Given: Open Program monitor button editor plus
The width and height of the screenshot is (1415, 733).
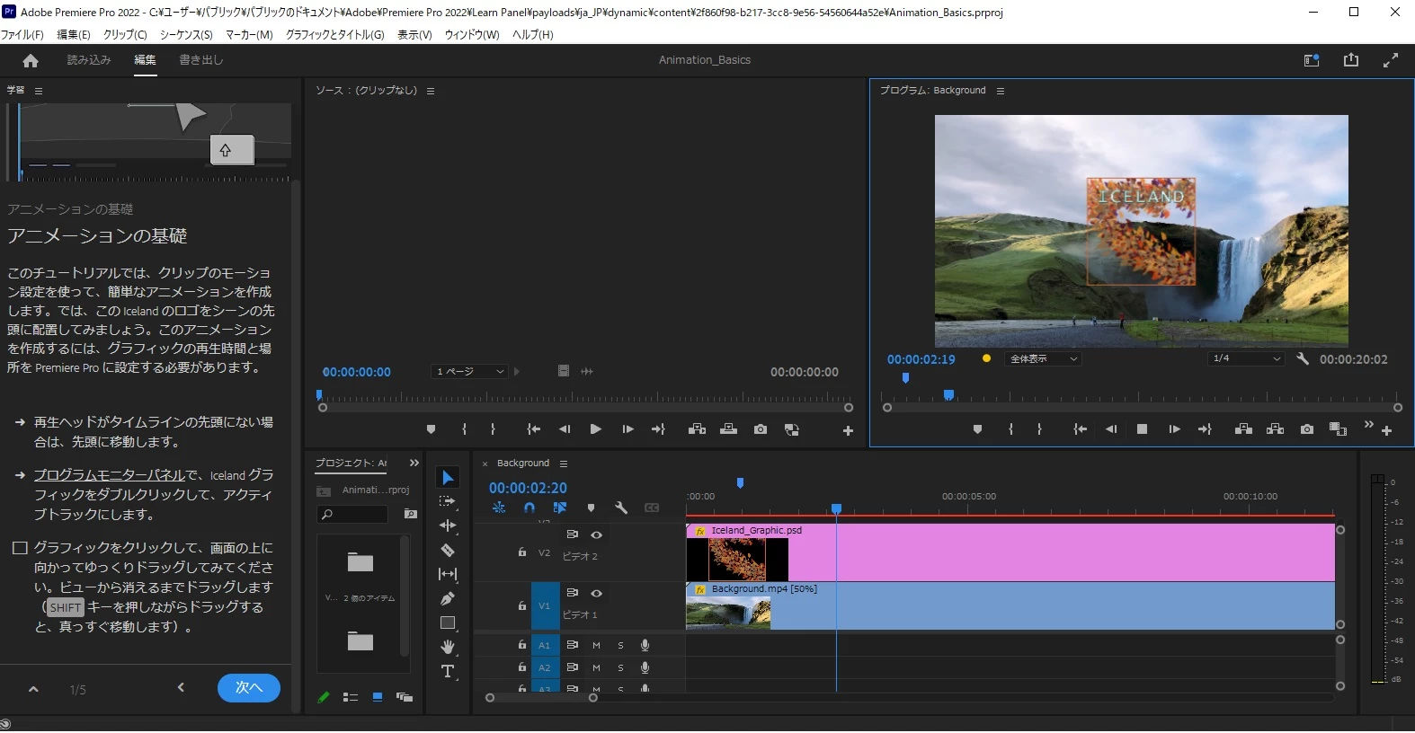Looking at the screenshot, I should tap(1387, 430).
